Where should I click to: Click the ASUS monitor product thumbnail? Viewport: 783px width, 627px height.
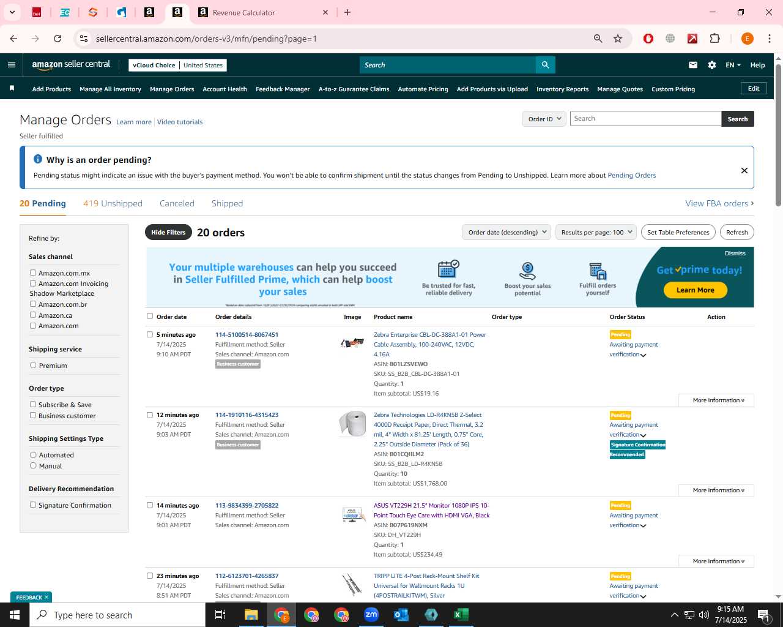[353, 514]
